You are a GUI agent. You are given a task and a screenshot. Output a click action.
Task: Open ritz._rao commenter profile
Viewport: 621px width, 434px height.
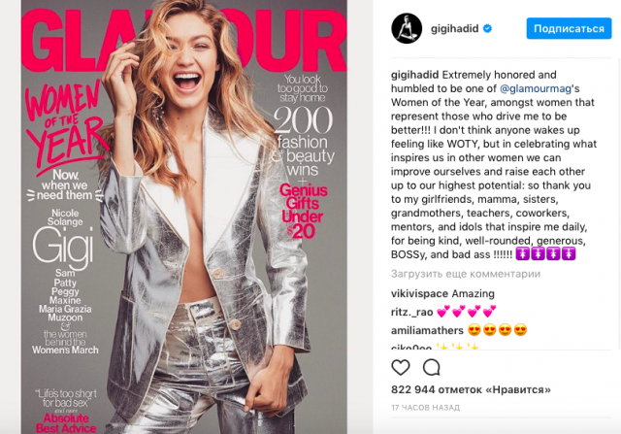[x=411, y=313]
